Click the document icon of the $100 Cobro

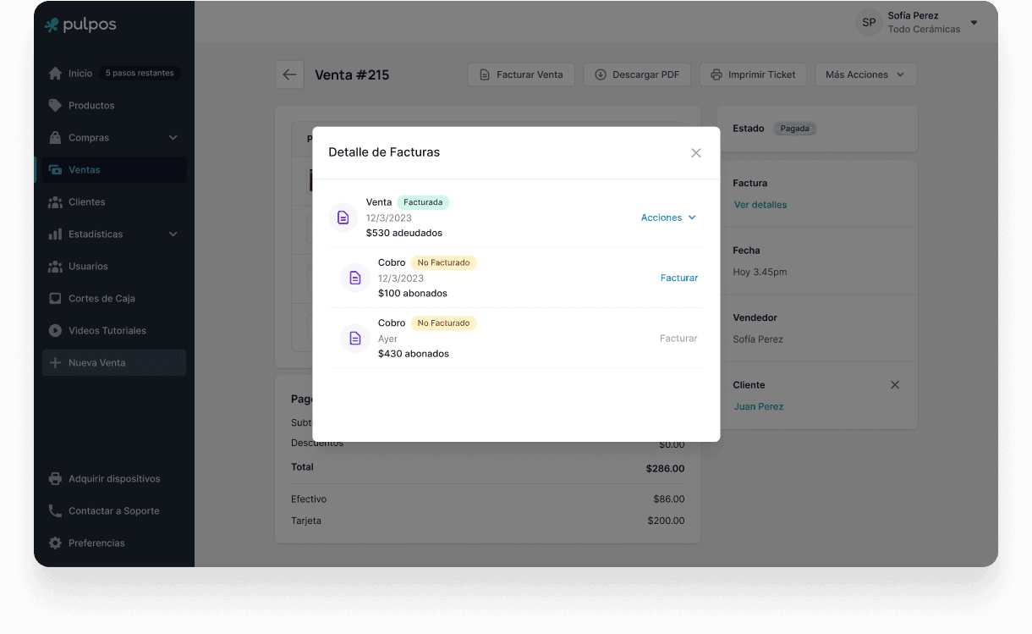coord(355,278)
